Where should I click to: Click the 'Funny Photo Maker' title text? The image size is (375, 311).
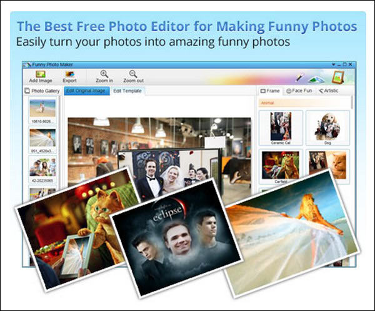click(x=52, y=64)
